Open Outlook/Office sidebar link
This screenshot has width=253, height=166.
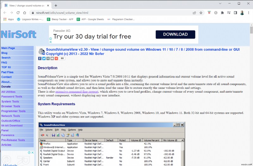(11, 121)
